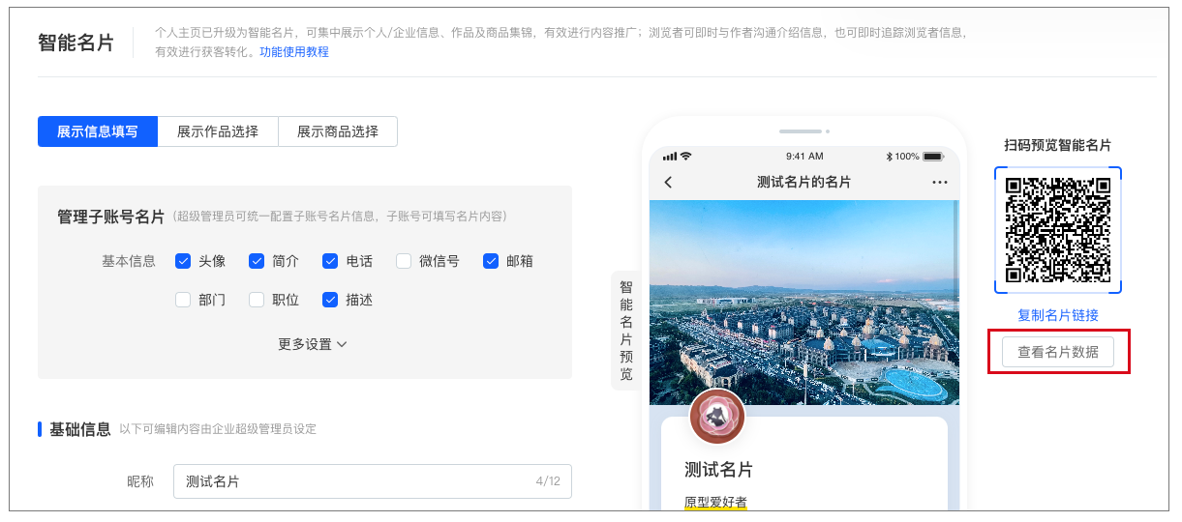Open the three-dot menu in phone preview
The width and height of the screenshot is (1182, 522).
(939, 182)
